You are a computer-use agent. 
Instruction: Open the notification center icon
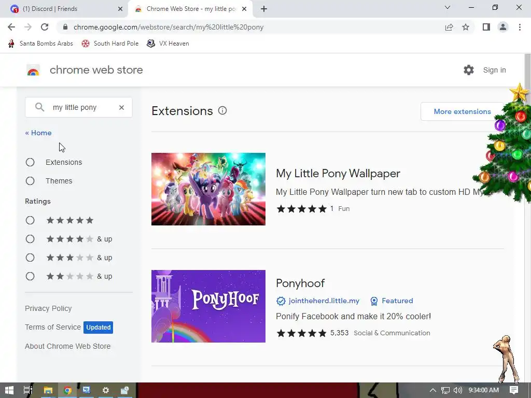(514, 390)
